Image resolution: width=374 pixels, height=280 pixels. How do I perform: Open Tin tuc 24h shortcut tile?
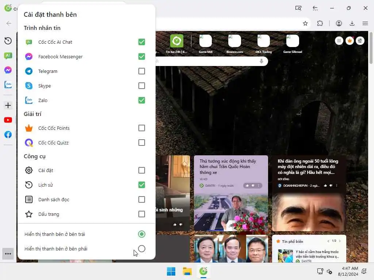click(176, 44)
